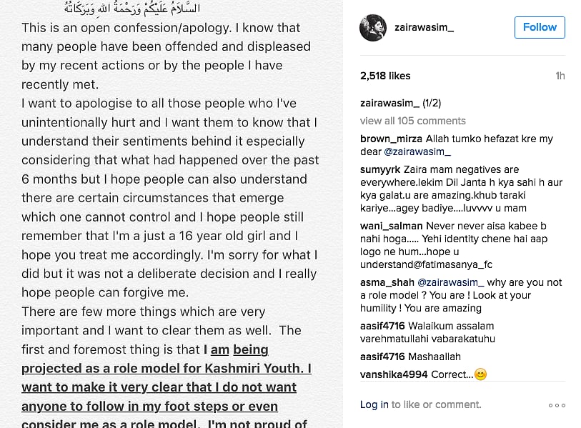581x428 pixels.
Task: Click @zairawasim_ mention in brown_mirza's comment
Action: point(417,151)
